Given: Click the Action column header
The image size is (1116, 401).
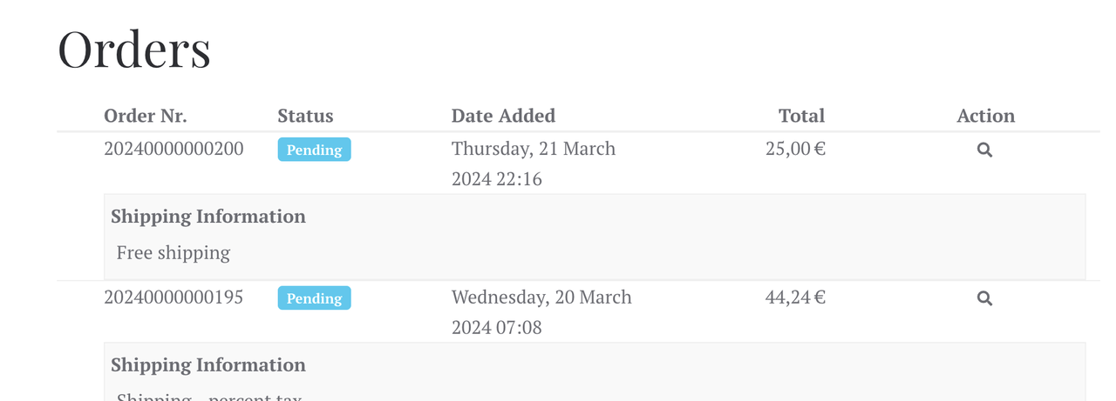Looking at the screenshot, I should tap(985, 116).
